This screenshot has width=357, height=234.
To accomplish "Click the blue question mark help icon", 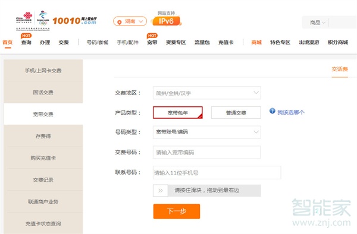I will click(272, 111).
